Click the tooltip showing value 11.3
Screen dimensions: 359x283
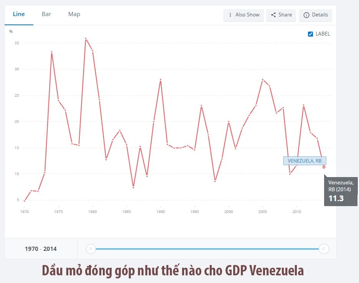(341, 190)
